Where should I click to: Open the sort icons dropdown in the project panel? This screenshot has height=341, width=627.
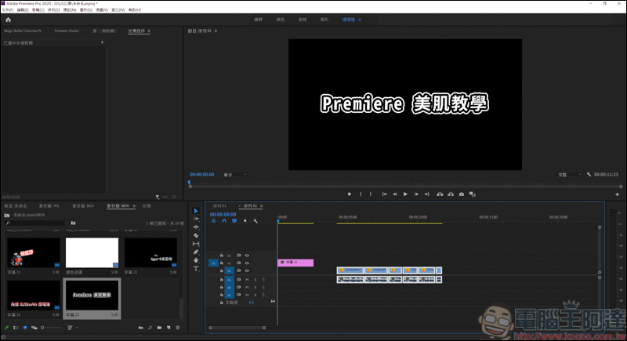point(71,328)
